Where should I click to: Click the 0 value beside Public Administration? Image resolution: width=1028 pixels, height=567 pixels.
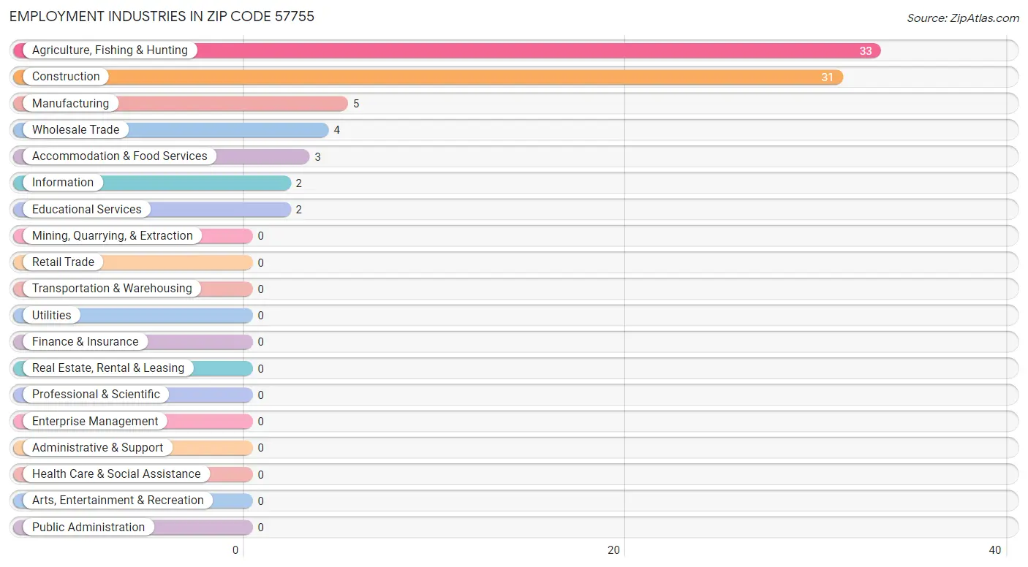261,528
